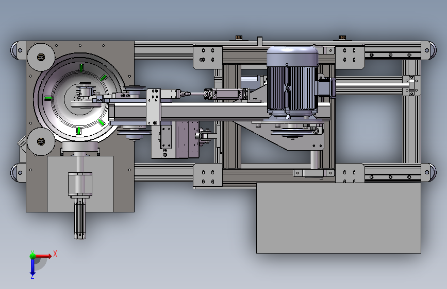Viewport: 447px width, 289px height.
Task: Click the red X axis label of the triad
Action: point(55,254)
